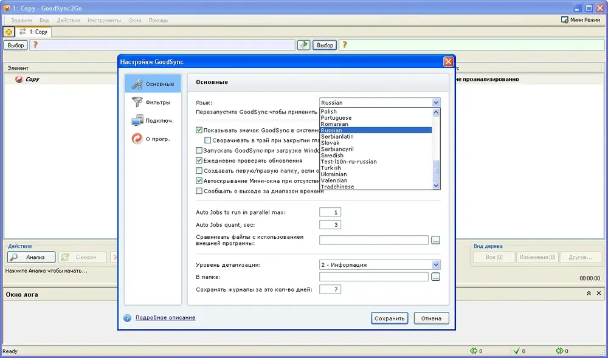This screenshot has height=358, width=608.
Task: Click Сохранять журналы days field
Action: (330, 289)
